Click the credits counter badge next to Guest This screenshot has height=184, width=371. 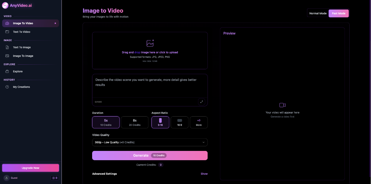(x=54, y=178)
